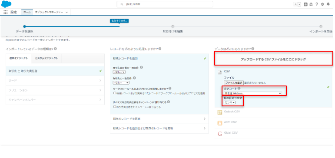Click help icon beside インポートしているデータの種類は?
The width and height of the screenshot is (335, 158).
click(55, 49)
